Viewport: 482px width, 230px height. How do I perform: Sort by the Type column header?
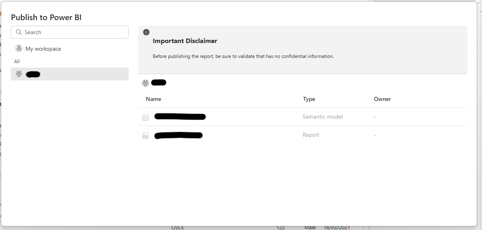309,99
